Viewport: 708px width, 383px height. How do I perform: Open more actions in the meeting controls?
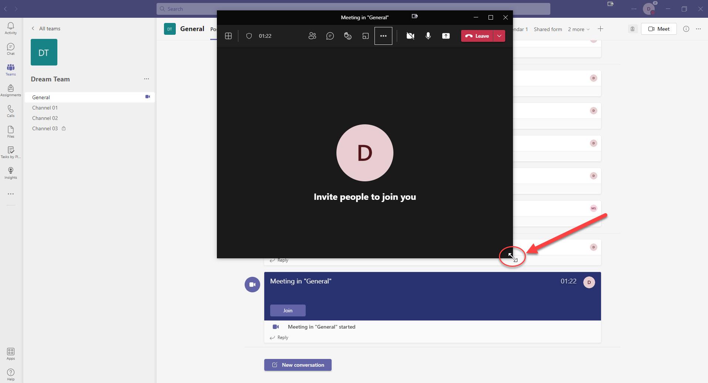click(383, 36)
